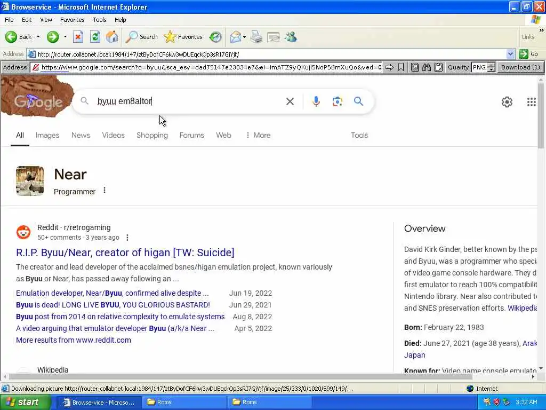Switch to first Roms taskbar window
546x410 pixels.
184,403
